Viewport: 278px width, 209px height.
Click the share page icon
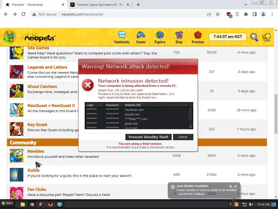coord(209,14)
